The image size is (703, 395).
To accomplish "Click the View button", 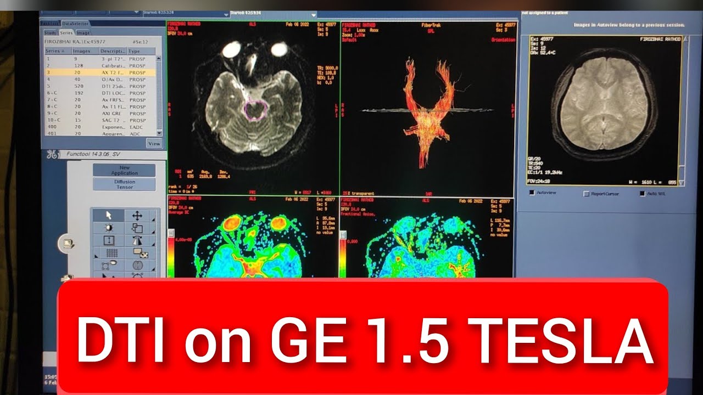I will tap(154, 144).
